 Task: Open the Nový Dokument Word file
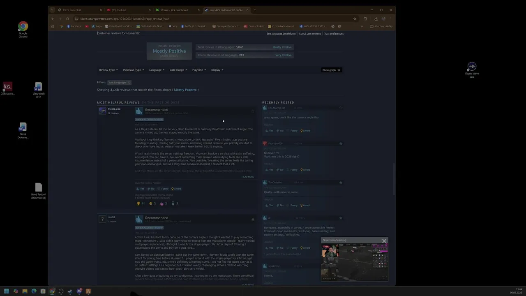pos(23,131)
